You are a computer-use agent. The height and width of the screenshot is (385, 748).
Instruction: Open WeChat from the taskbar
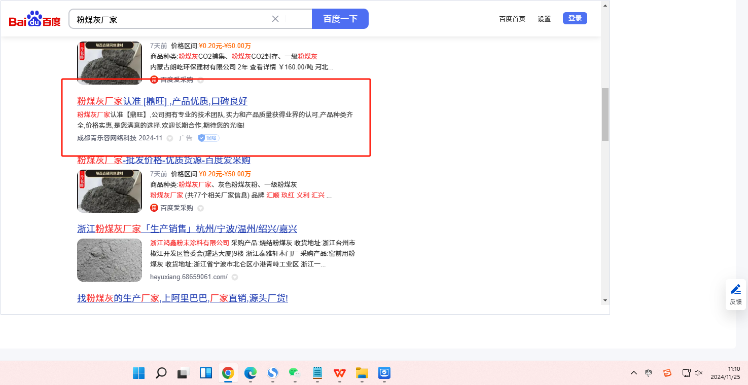294,373
